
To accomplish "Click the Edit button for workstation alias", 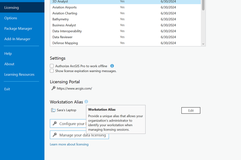I will [191, 111].
